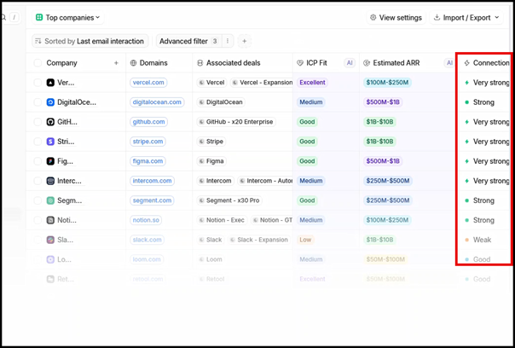The height and width of the screenshot is (348, 515).
Task: Tick the checkbox for the Vercel row
Action: tap(38, 83)
